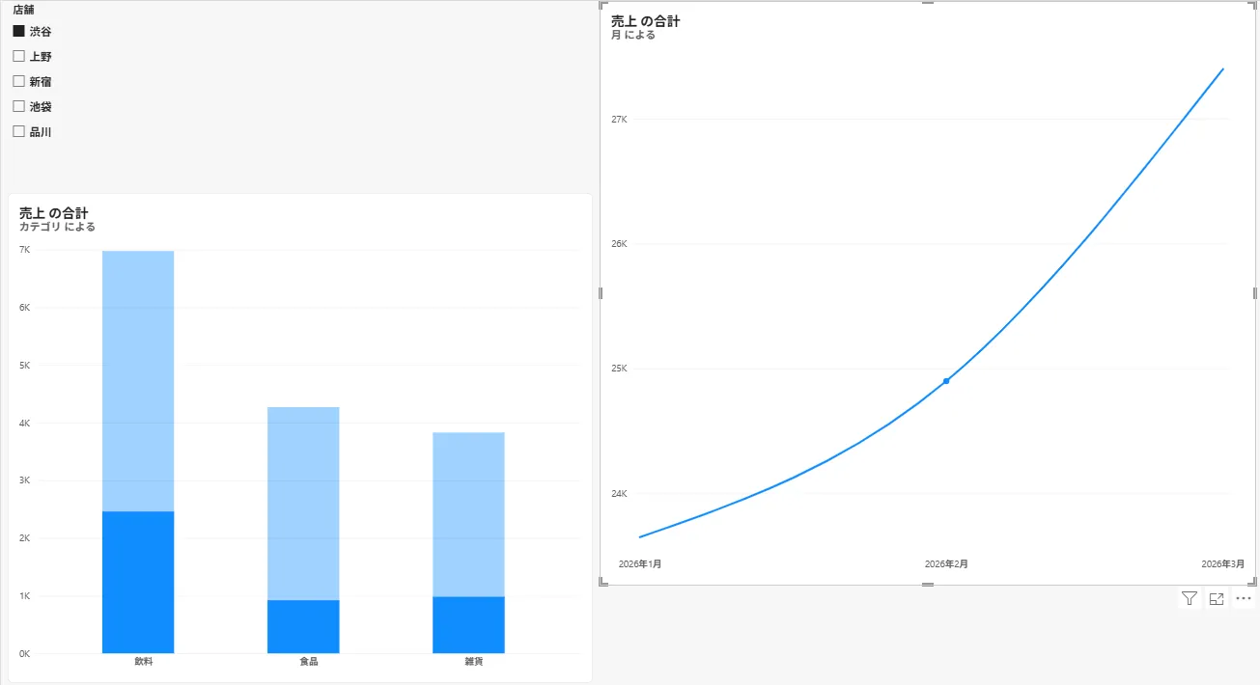Click the 2026年1月 axis label
The height and width of the screenshot is (685, 1260).
click(x=640, y=563)
